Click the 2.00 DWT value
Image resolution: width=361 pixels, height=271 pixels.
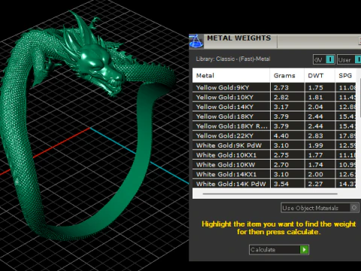315,175
